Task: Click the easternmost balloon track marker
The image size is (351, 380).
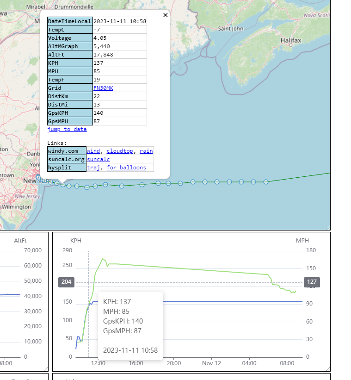Action: [x=292, y=182]
